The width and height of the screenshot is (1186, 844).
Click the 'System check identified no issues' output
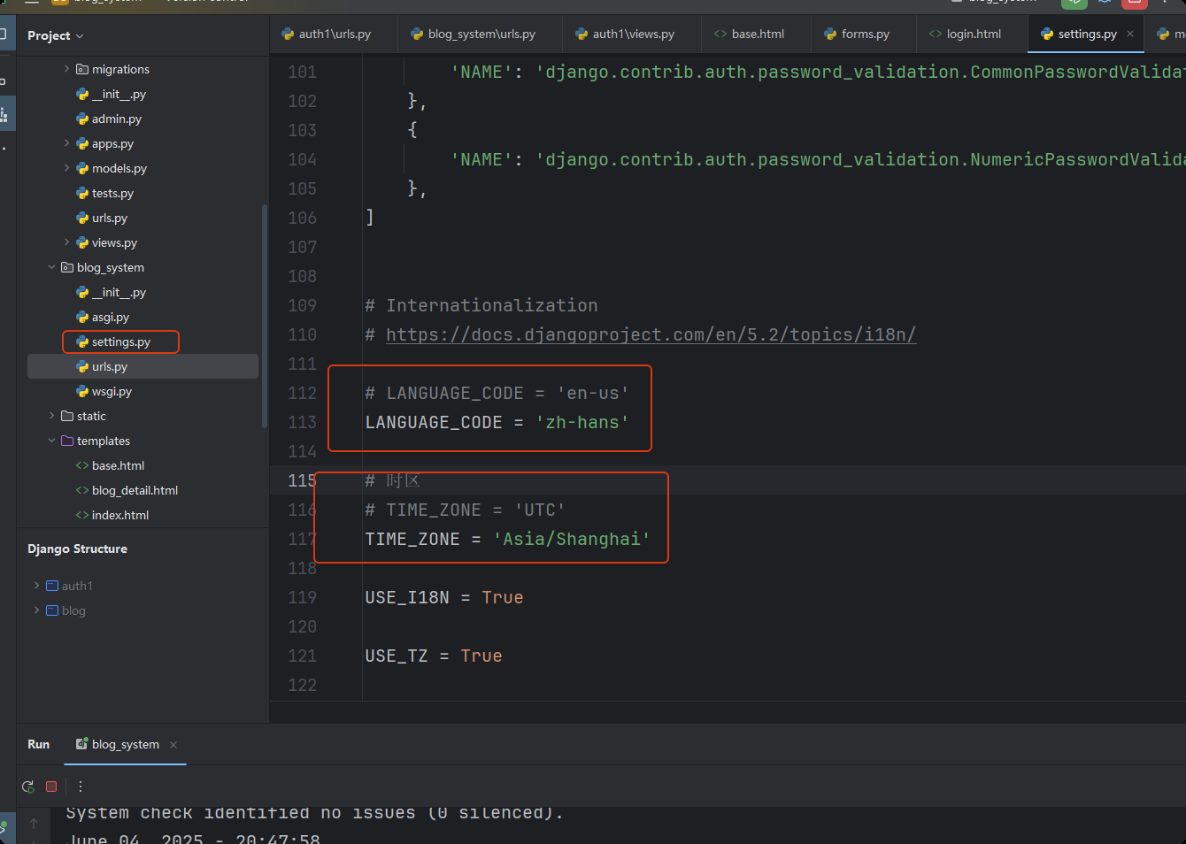314,813
